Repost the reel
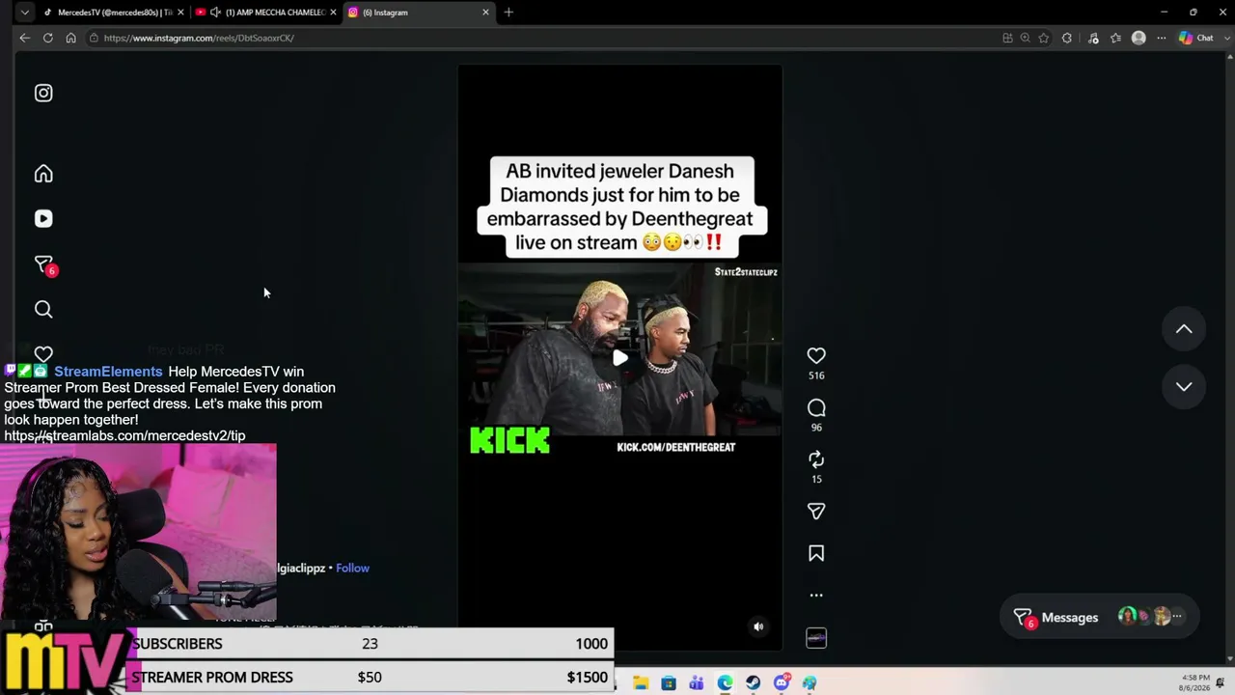The image size is (1235, 695). [816, 459]
